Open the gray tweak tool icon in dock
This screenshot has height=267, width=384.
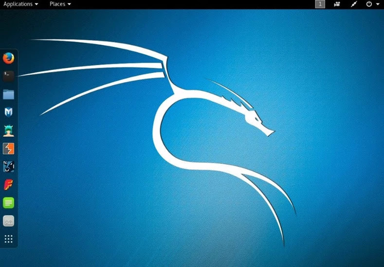(8, 221)
